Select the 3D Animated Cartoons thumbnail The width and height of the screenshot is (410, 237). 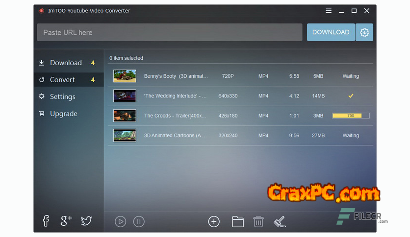click(125, 136)
